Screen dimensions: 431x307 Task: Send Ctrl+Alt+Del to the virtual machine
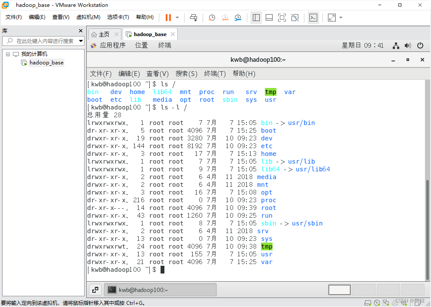click(194, 18)
